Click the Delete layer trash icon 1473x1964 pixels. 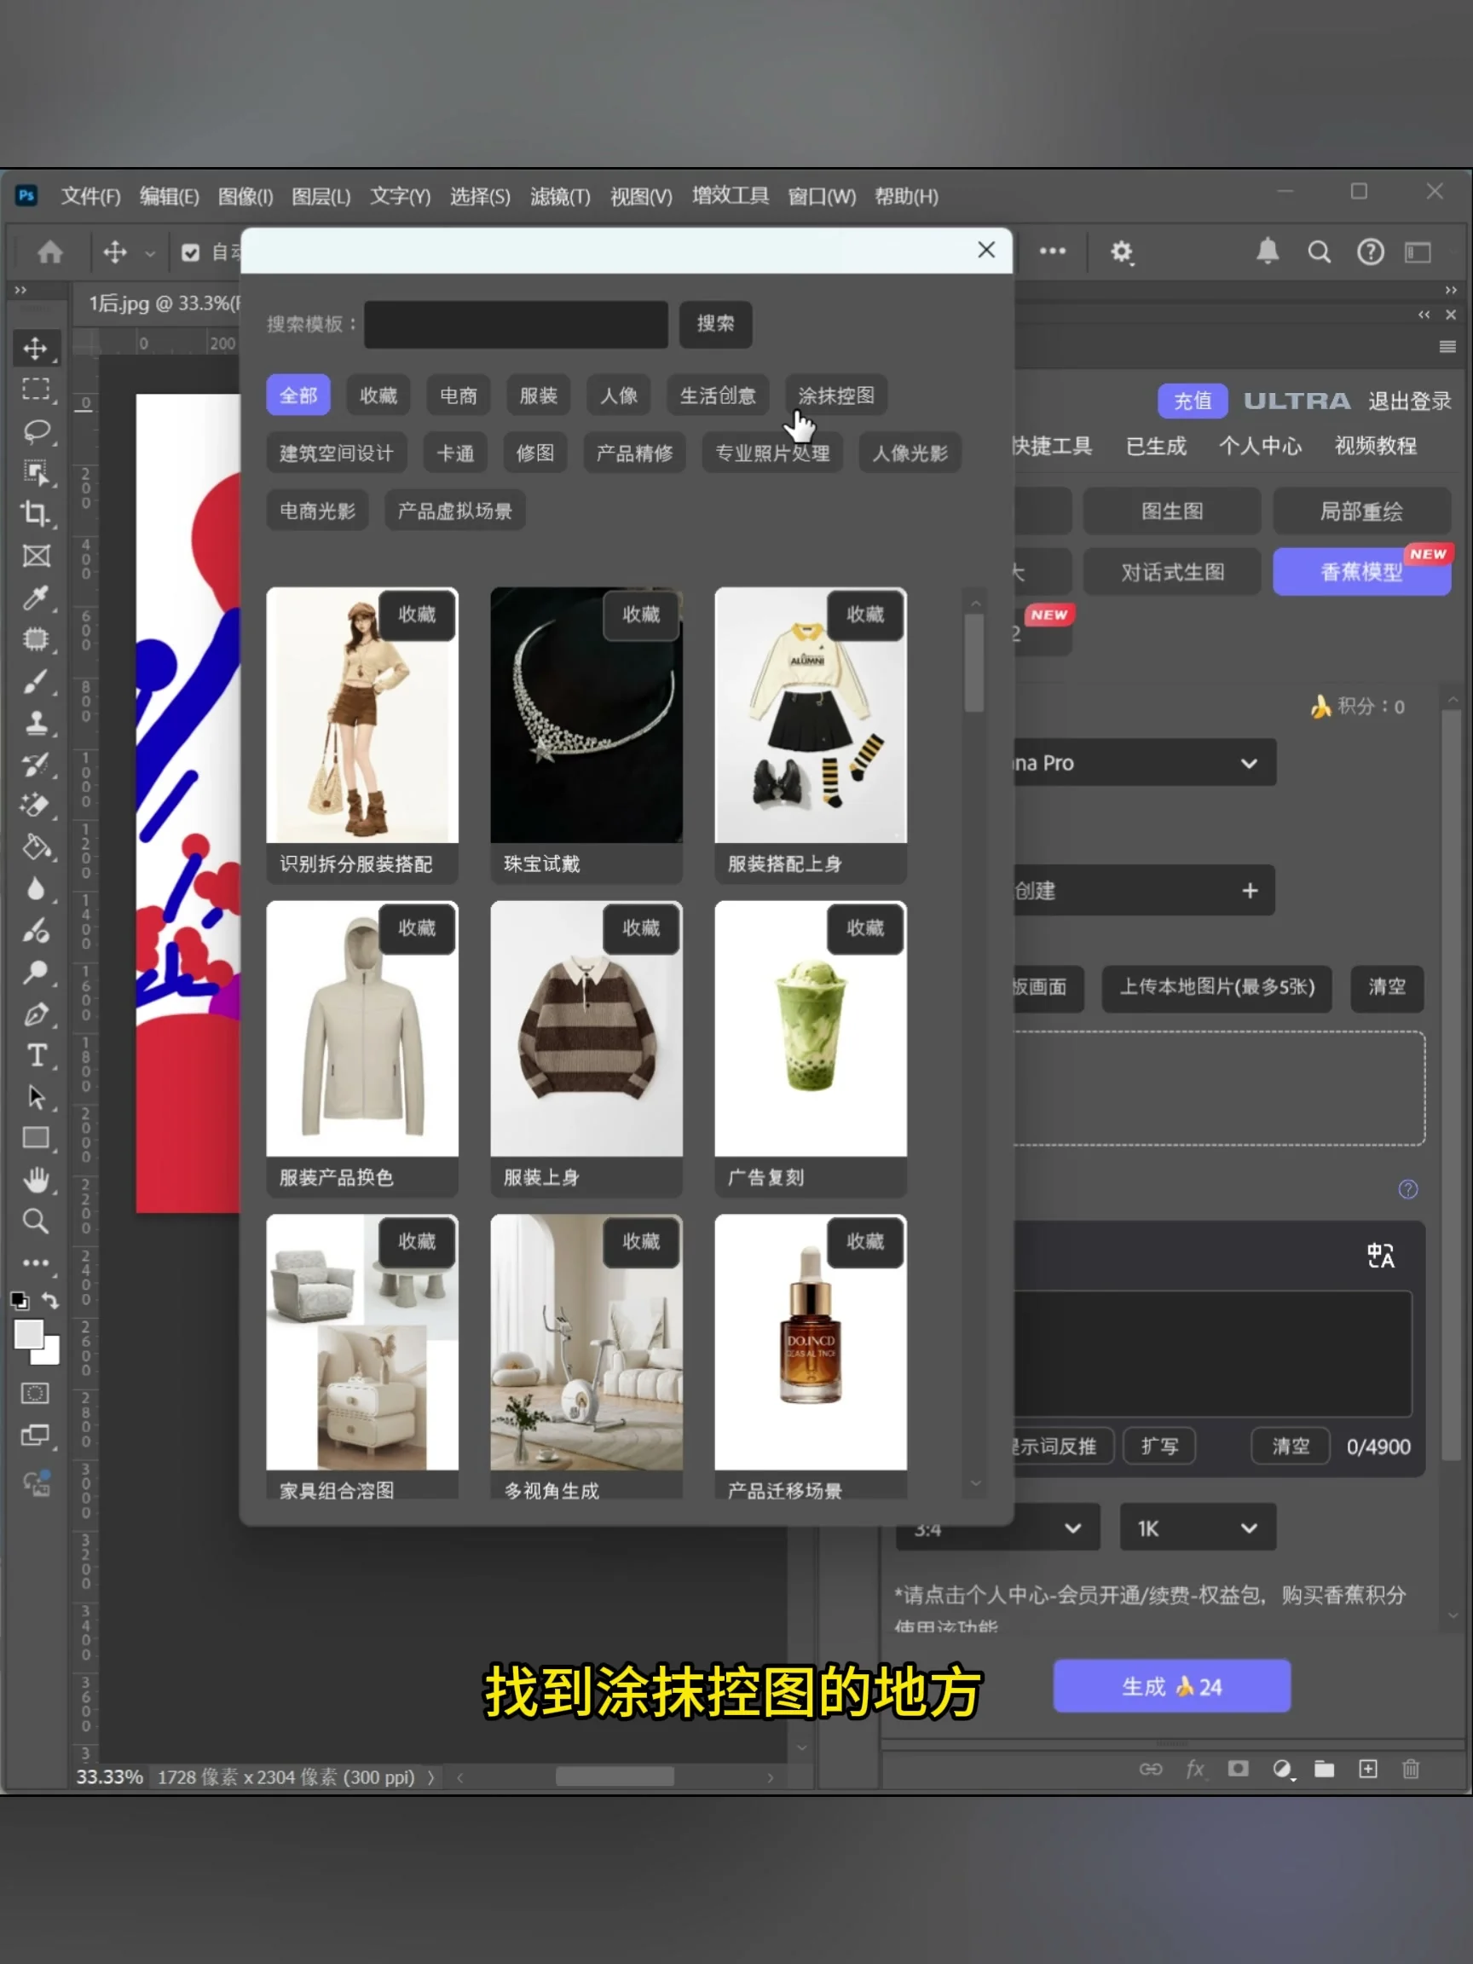[x=1411, y=1770]
